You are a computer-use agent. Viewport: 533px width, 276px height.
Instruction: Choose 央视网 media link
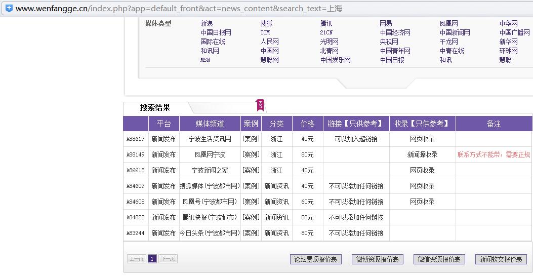click(389, 42)
